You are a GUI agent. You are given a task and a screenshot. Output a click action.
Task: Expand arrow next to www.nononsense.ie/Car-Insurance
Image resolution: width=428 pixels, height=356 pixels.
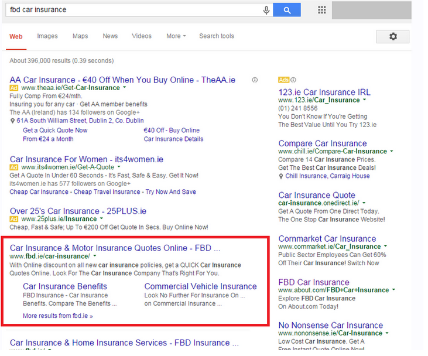387,333
